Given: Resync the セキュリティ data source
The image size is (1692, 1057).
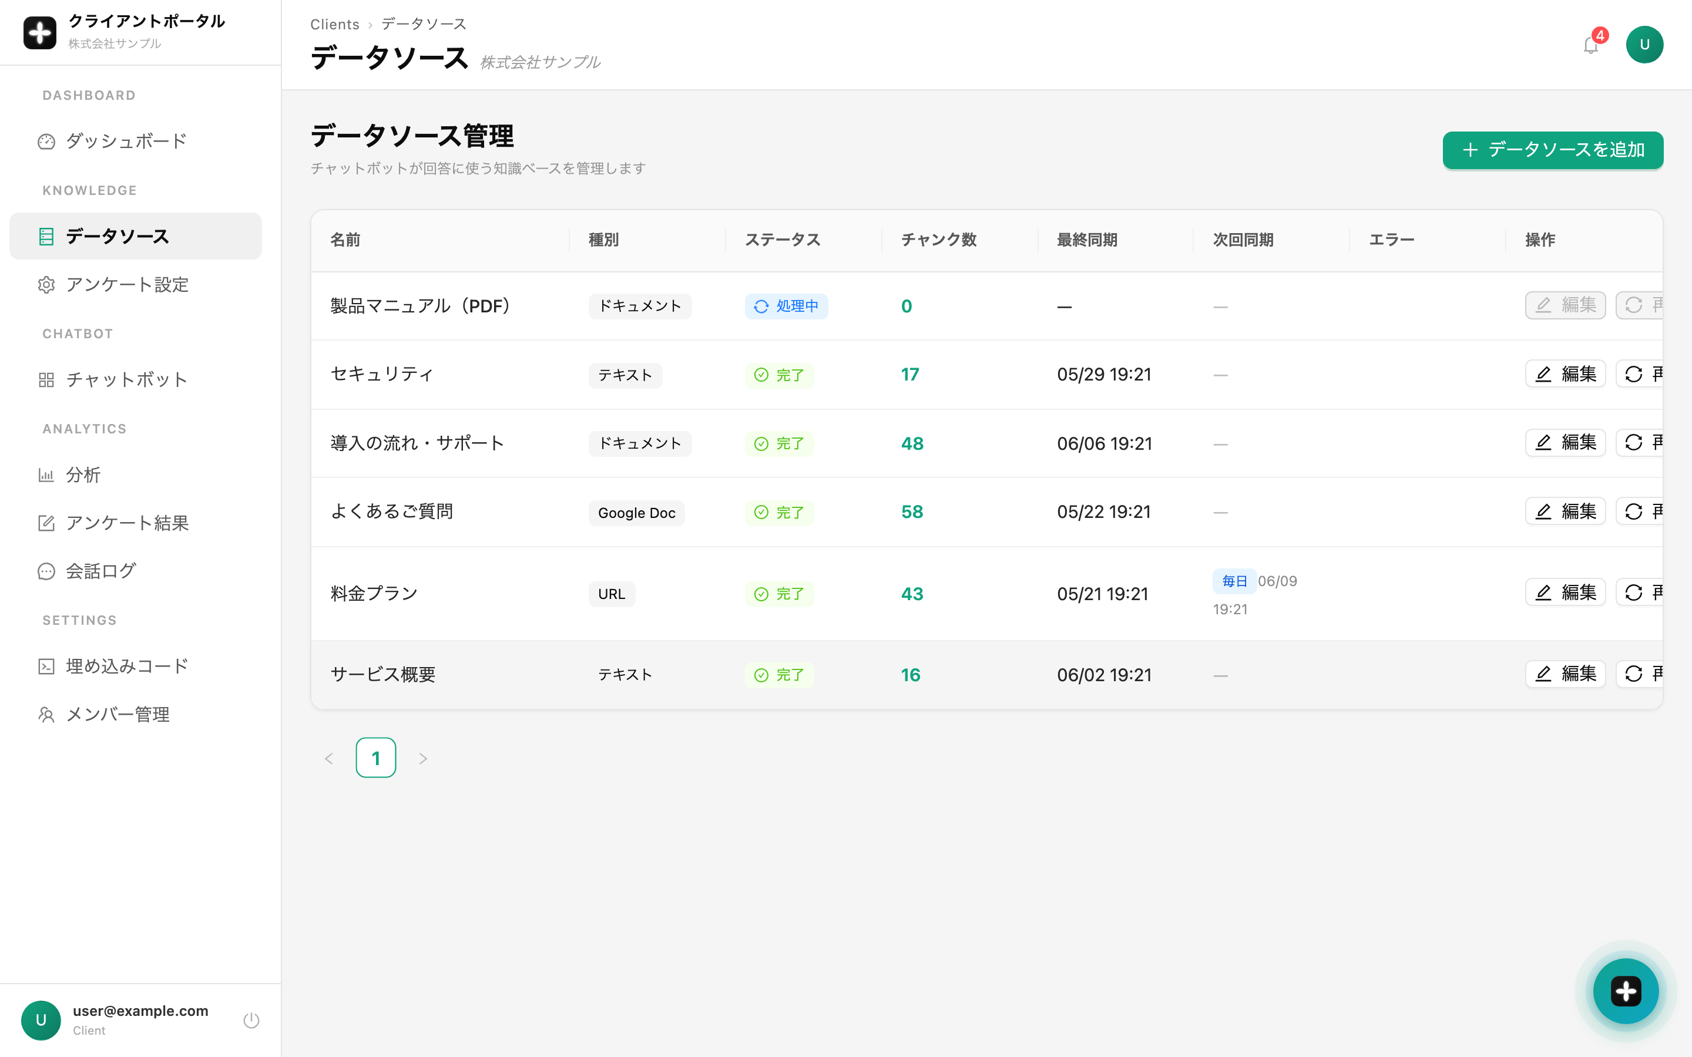Looking at the screenshot, I should [1640, 375].
